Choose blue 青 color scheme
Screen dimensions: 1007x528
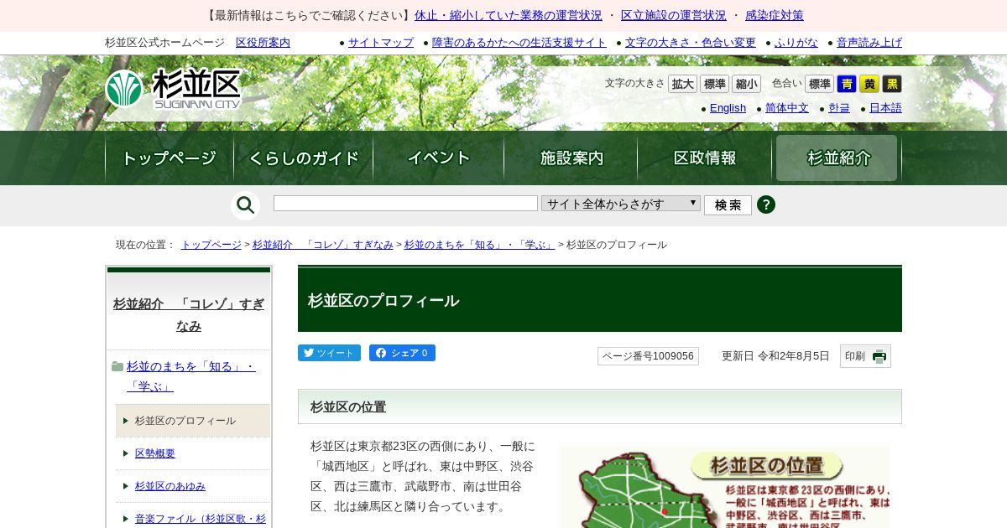846,84
